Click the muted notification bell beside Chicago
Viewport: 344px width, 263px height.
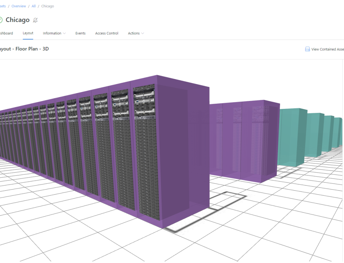35,20
